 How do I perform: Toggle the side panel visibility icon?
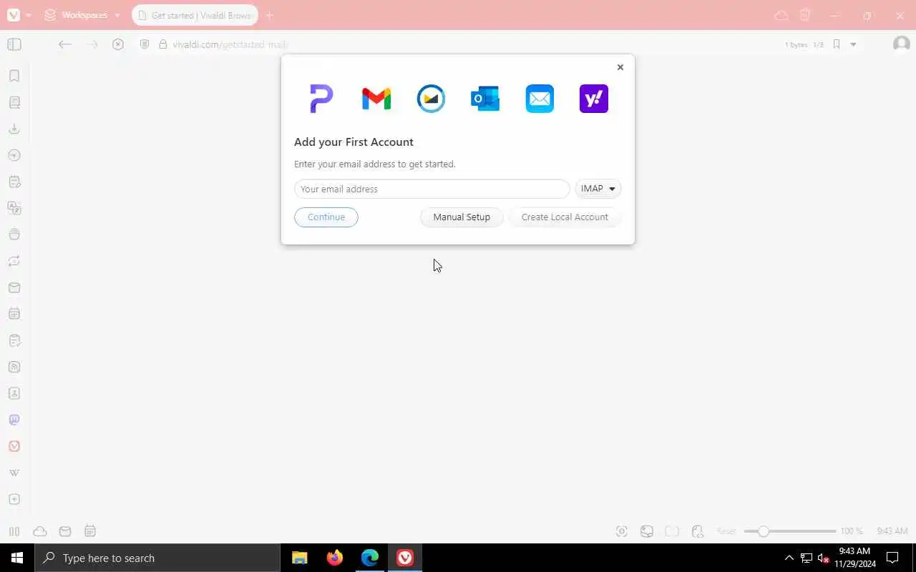coord(14,44)
